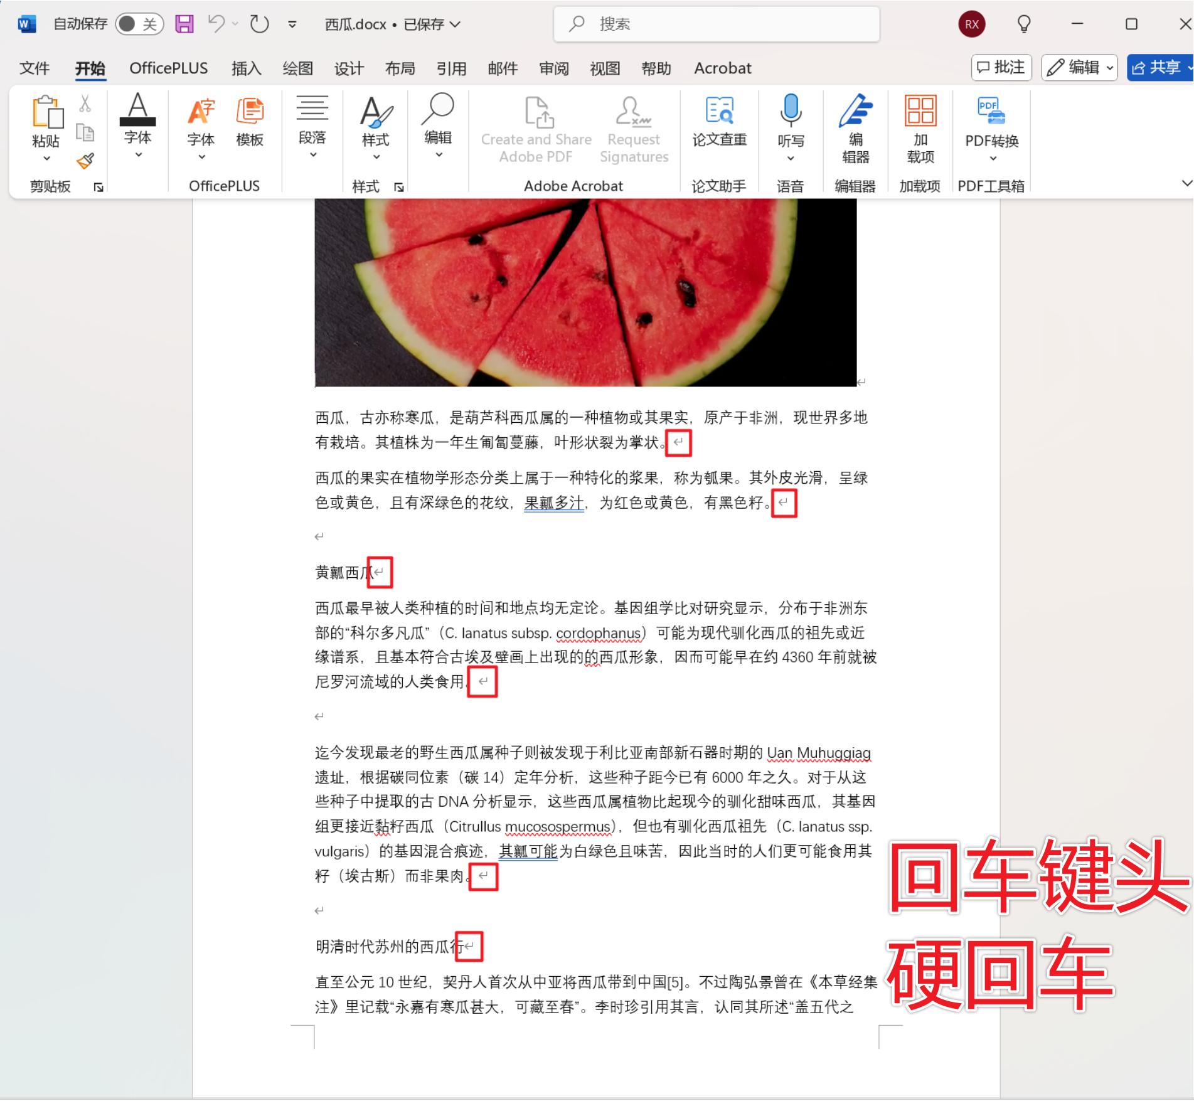The width and height of the screenshot is (1194, 1101).
Task: Click the lightbulb tips icon
Action: [1023, 24]
